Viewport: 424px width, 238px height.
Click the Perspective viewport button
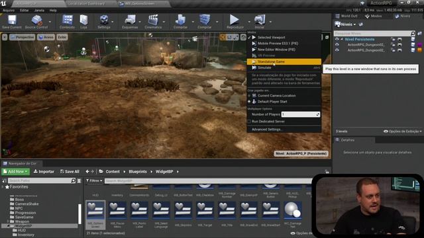click(x=22, y=37)
